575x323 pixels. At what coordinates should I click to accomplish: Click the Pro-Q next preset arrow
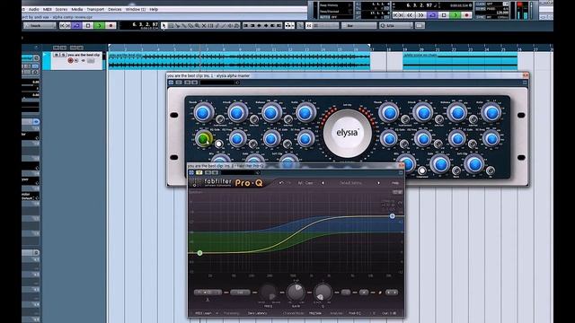tap(379, 183)
